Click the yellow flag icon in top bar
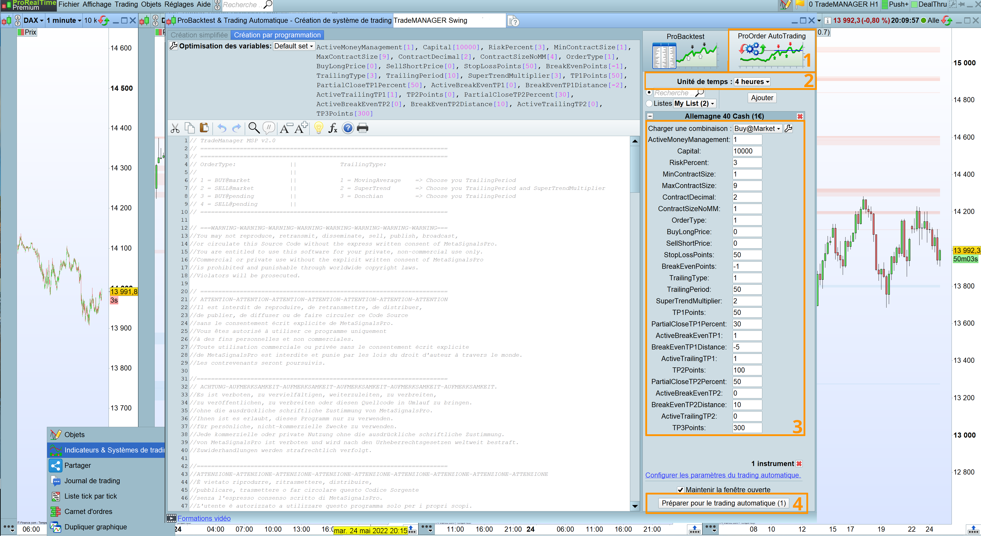This screenshot has width=981, height=536. click(800, 5)
